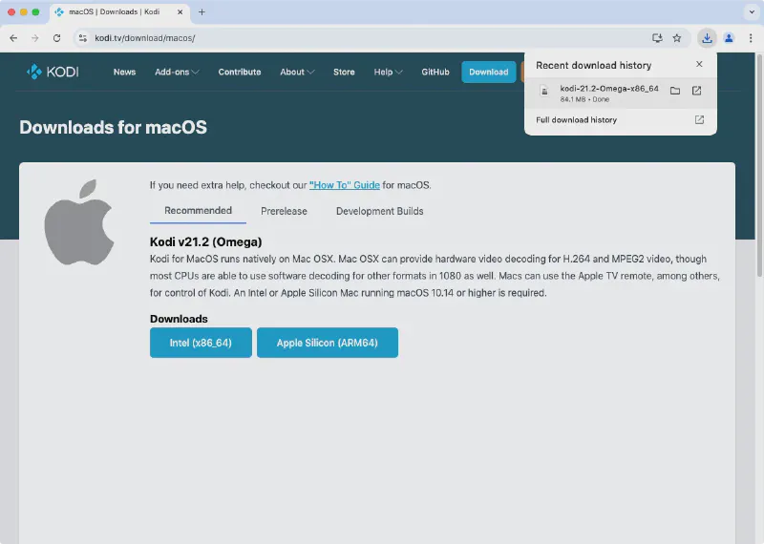Click the browser forward arrow
Screen dimensions: 764x544
click(x=35, y=38)
